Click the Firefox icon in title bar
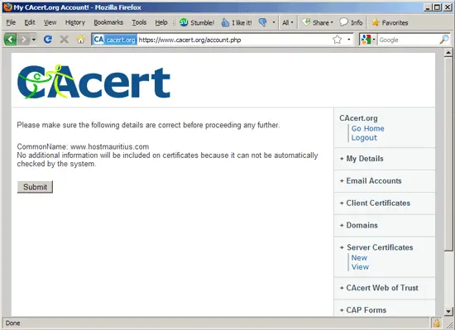The height and width of the screenshot is (330, 455). [7, 7]
